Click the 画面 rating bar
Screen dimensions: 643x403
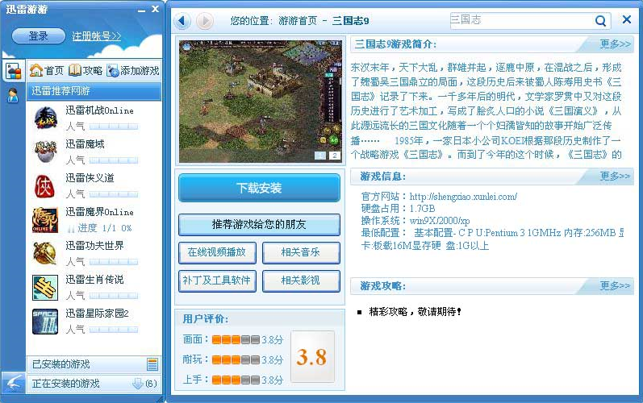[236, 339]
